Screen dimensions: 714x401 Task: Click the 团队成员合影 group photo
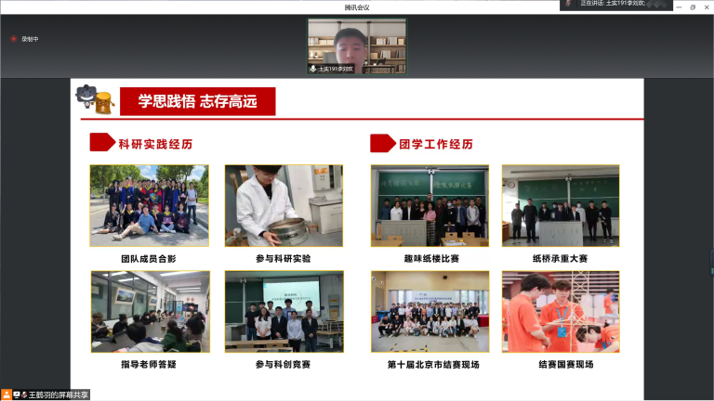click(x=149, y=205)
